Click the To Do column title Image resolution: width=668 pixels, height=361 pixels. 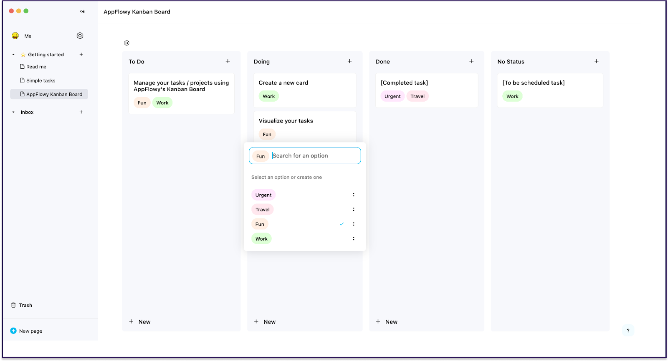pos(137,62)
